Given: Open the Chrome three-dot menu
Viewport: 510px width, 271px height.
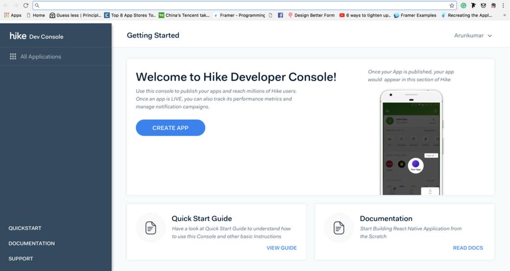Looking at the screenshot, I should click(x=503, y=6).
